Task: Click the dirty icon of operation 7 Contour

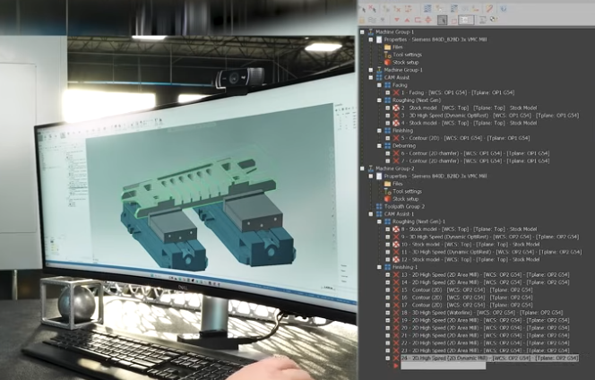Action: pos(396,161)
